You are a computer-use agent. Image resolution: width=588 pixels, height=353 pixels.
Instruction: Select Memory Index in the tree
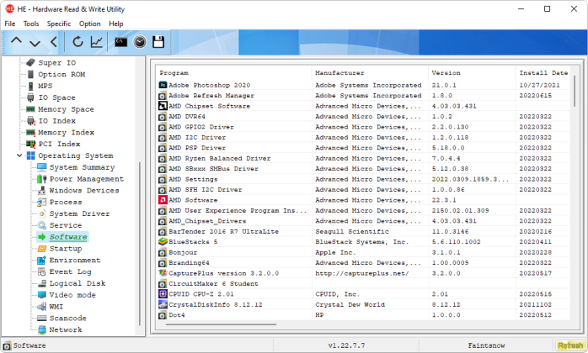[x=66, y=132]
